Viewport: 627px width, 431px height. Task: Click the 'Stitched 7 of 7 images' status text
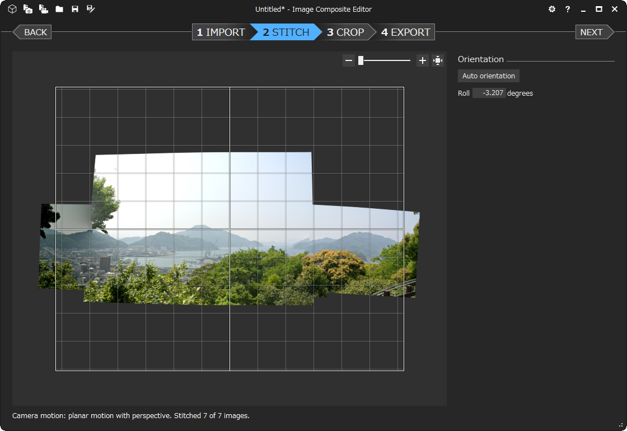(212, 416)
